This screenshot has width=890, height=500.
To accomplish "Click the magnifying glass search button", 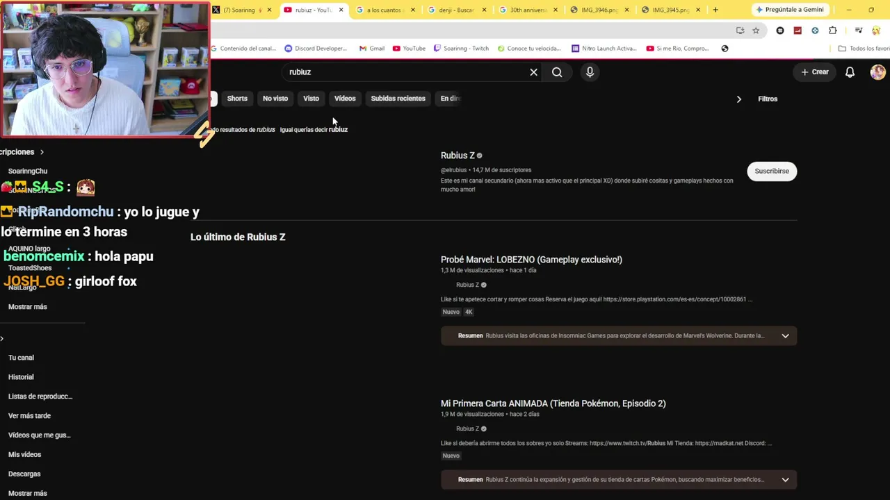I will tap(557, 72).
